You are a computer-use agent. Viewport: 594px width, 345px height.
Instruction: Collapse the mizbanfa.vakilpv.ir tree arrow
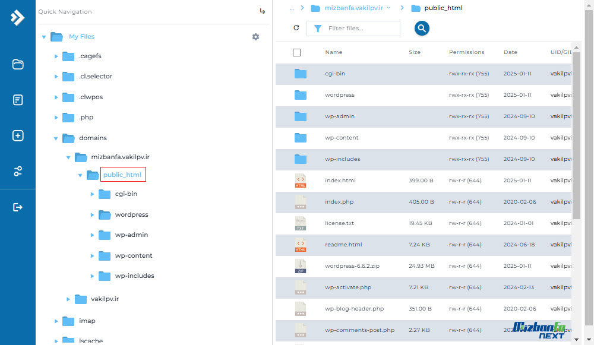pos(68,157)
